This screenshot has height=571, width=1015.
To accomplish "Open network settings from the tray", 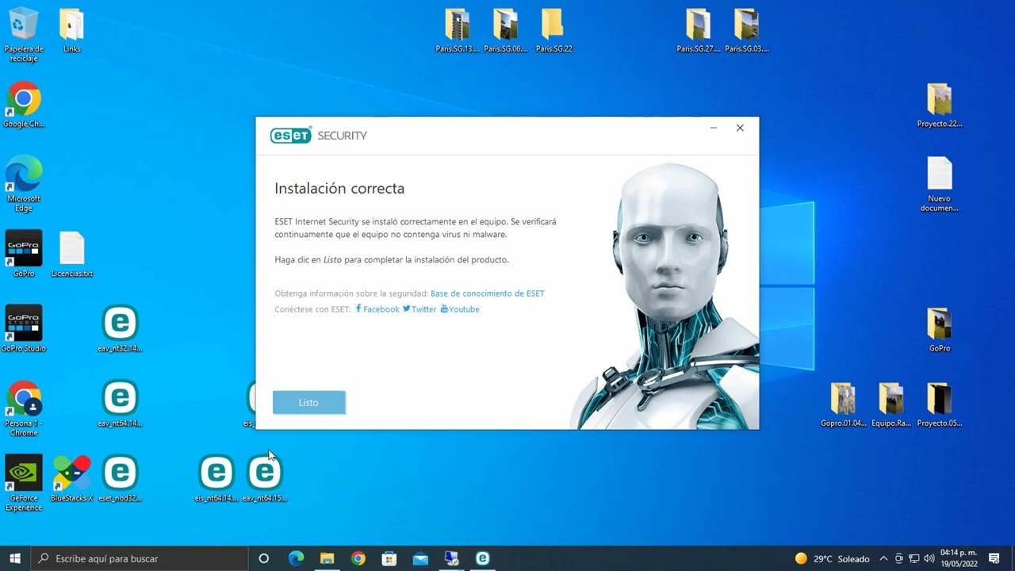I will [x=913, y=558].
